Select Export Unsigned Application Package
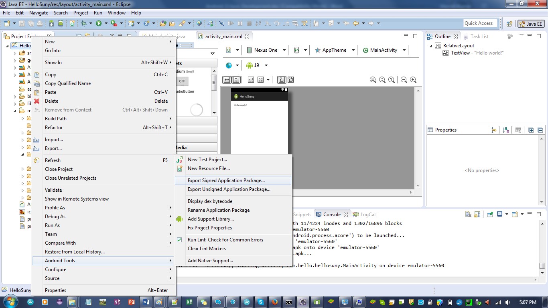This screenshot has width=548, height=308. click(x=233, y=189)
